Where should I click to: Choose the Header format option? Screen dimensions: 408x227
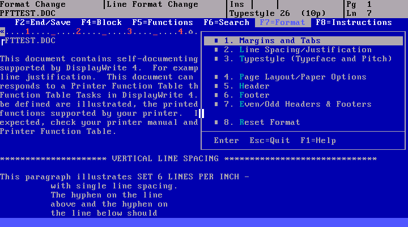pos(254,86)
